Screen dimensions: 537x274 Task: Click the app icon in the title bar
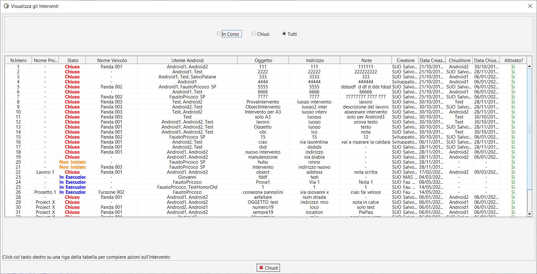pyautogui.click(x=6, y=6)
